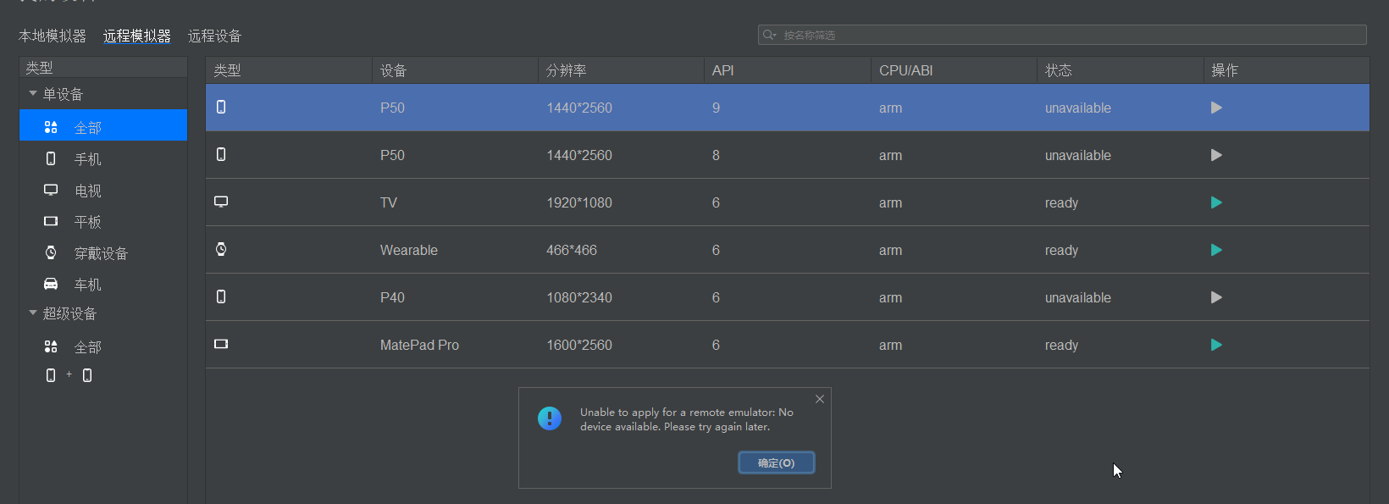Image resolution: width=1389 pixels, height=504 pixels.
Task: Click phone icon in P50 API 8 row
Action: point(221,154)
